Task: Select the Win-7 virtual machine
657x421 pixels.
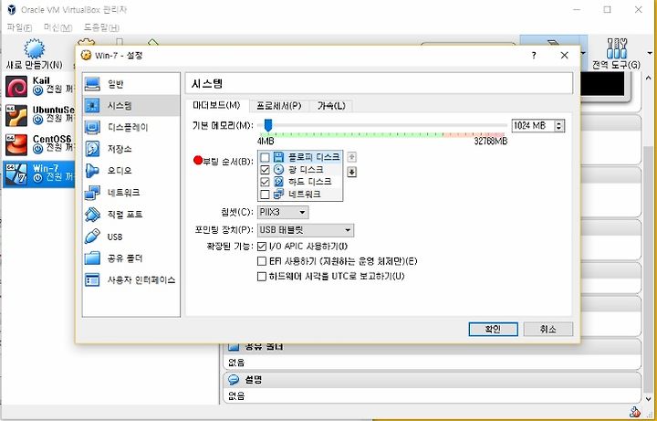Action: 38,174
